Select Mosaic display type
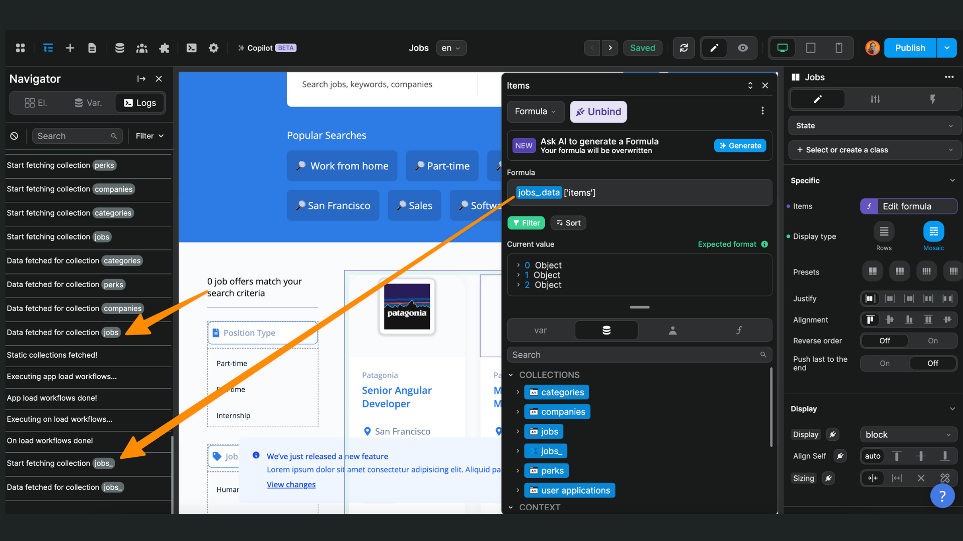Screen dimensions: 963x541 (x=933, y=231)
